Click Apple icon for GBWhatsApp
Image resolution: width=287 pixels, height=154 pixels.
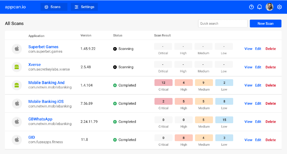pyautogui.click(x=17, y=122)
